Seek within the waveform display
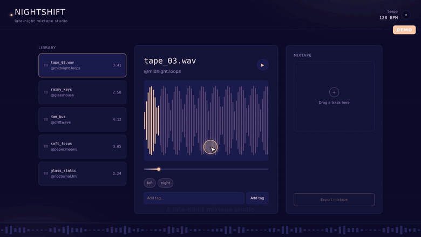This screenshot has width=421, height=237. pos(206,120)
